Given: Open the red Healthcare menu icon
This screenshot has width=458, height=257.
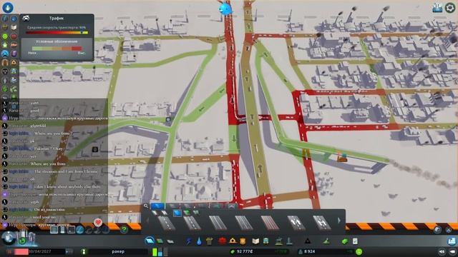Looking at the screenshot, I should pos(222,241).
